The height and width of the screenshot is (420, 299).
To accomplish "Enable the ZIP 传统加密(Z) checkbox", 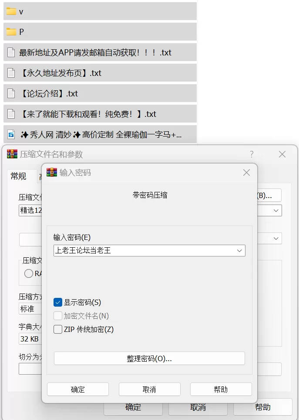I will 58,329.
